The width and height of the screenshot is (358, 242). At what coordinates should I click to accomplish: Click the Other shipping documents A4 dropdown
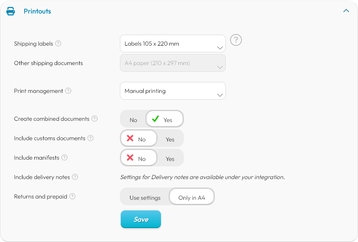(x=172, y=63)
